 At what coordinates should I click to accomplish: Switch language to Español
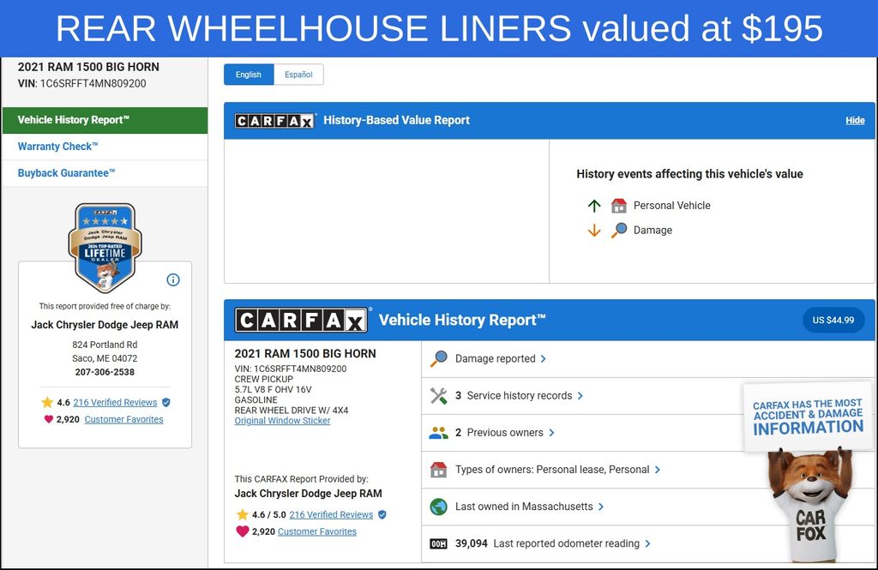298,75
